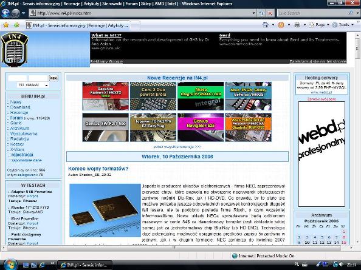This screenshot has height=270, width=361.
Task: Open Core 2 Duo powrót króla thumbnail
Action: pyautogui.click(x=154, y=96)
